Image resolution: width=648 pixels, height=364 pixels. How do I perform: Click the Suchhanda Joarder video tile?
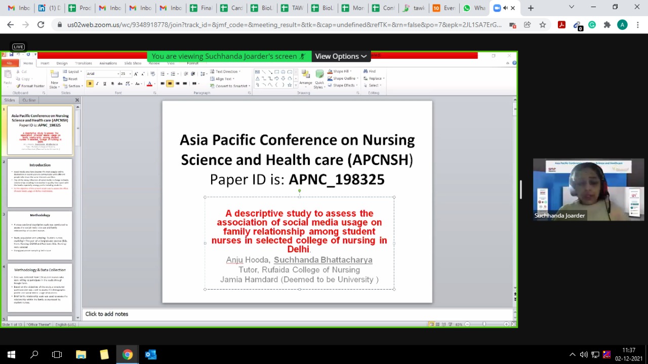point(588,190)
